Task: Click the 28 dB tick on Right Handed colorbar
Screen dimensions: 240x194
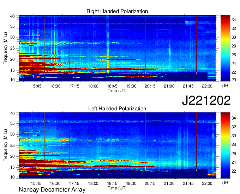Action: tap(234, 46)
